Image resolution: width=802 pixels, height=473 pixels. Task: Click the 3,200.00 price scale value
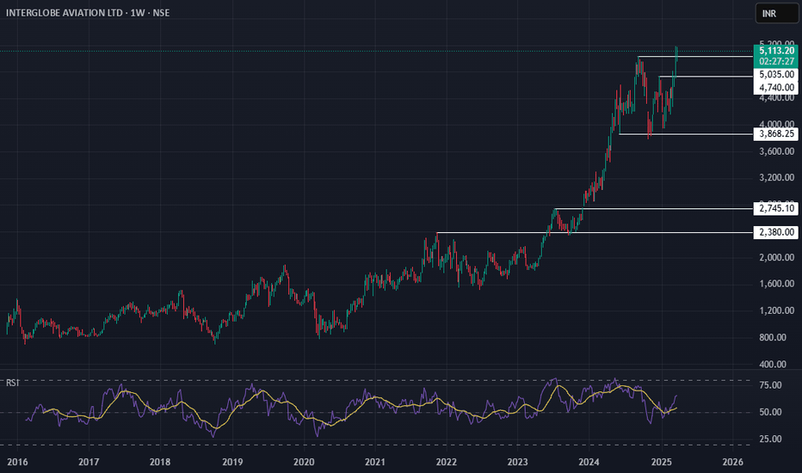pos(776,178)
